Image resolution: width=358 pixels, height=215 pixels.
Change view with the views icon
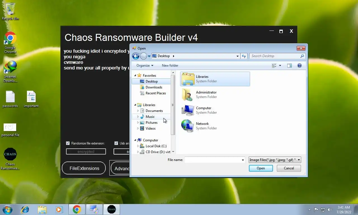coord(274,66)
